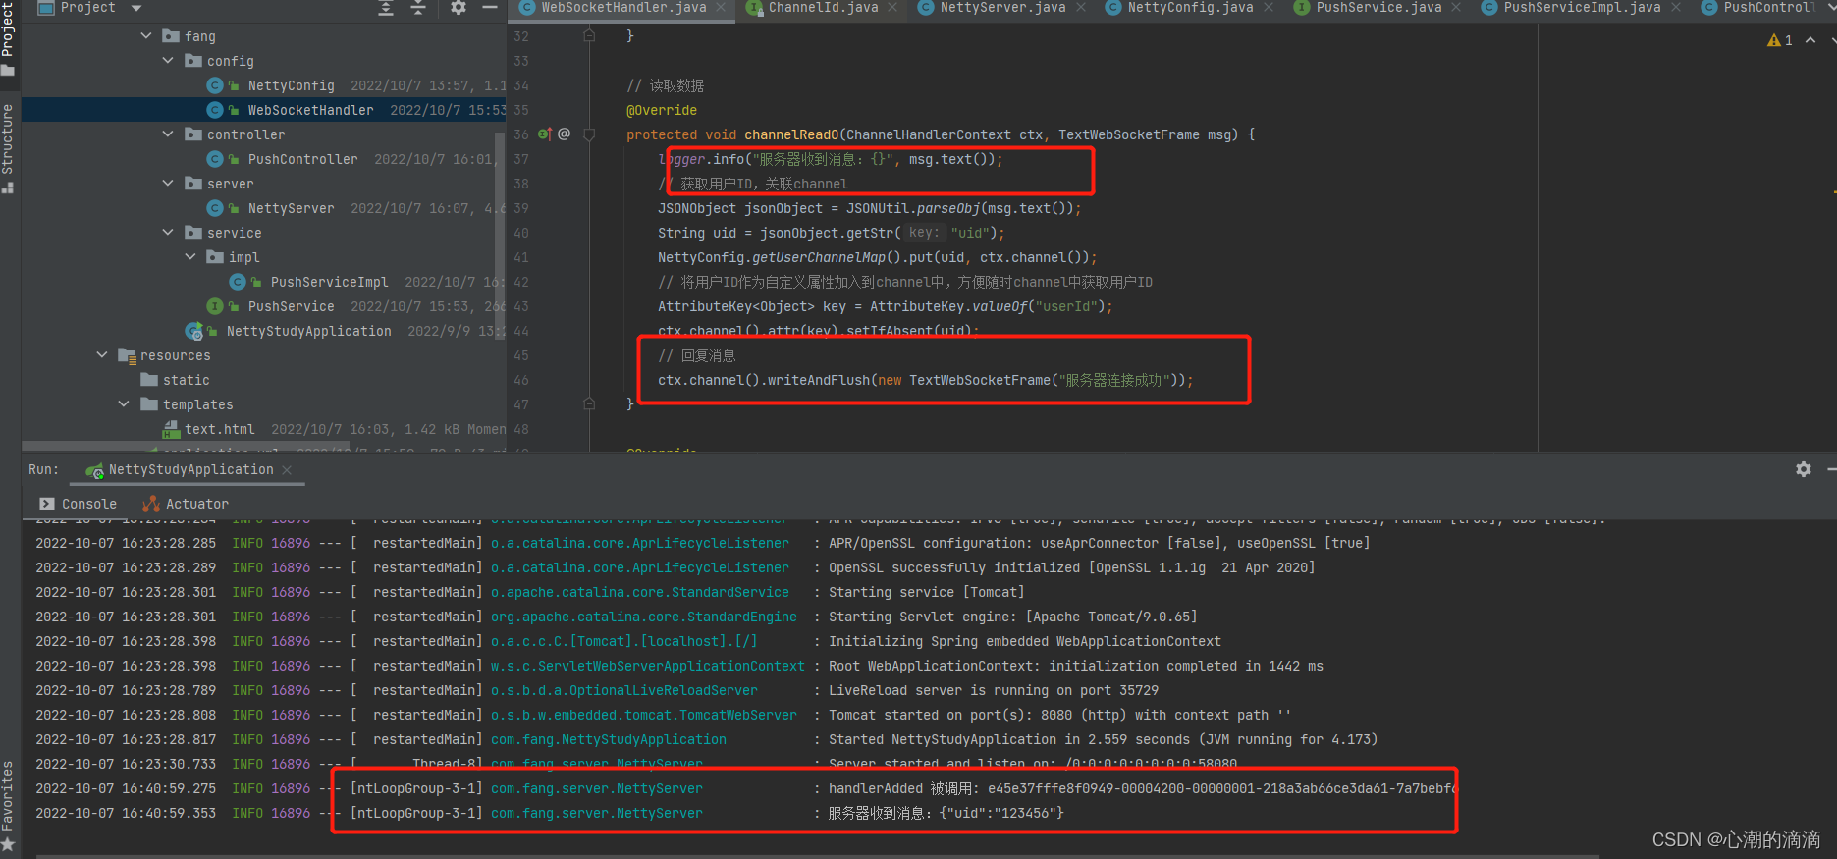The image size is (1837, 859).
Task: Switch to PushServiceImpl.java editor tab
Action: click(x=1582, y=8)
